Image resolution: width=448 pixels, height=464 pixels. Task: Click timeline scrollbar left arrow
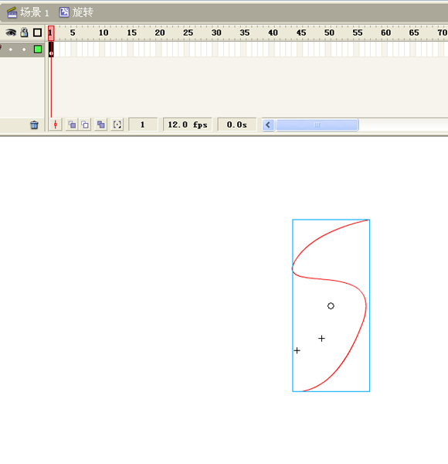tap(268, 125)
